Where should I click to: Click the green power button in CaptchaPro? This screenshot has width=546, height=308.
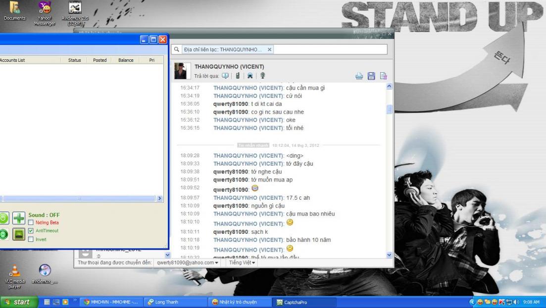3,218
